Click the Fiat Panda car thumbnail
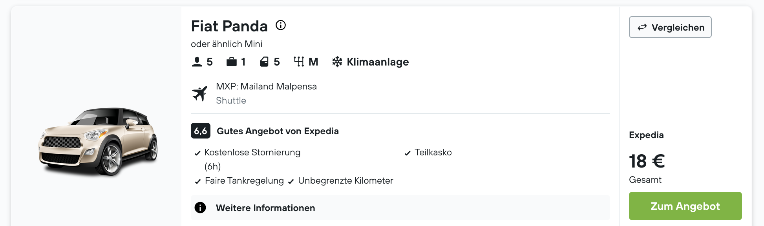 coord(98,141)
